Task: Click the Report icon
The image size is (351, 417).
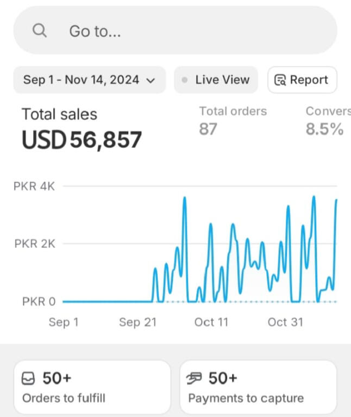Action: (280, 80)
